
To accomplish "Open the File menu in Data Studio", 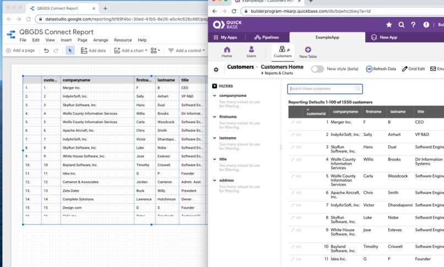I will click(x=23, y=40).
